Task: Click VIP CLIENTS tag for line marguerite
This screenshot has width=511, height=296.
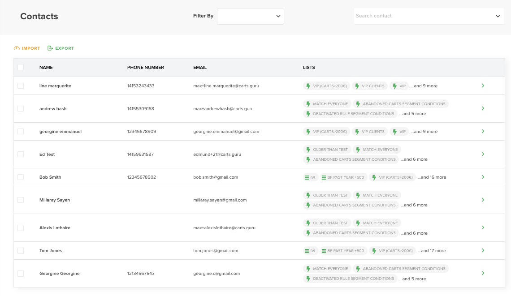Action: pos(370,86)
